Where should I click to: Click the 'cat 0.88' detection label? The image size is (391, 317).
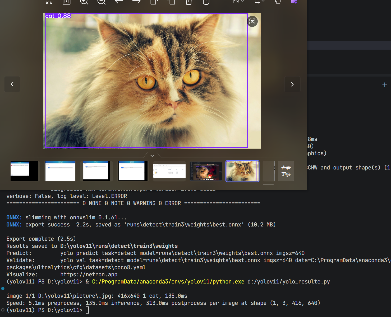click(58, 16)
